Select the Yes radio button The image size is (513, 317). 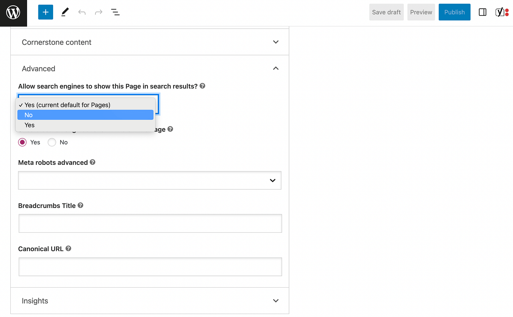[x=22, y=142]
